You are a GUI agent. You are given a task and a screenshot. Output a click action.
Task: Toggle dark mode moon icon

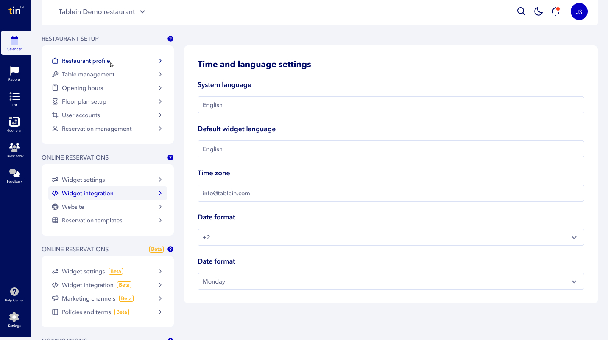pyautogui.click(x=538, y=11)
